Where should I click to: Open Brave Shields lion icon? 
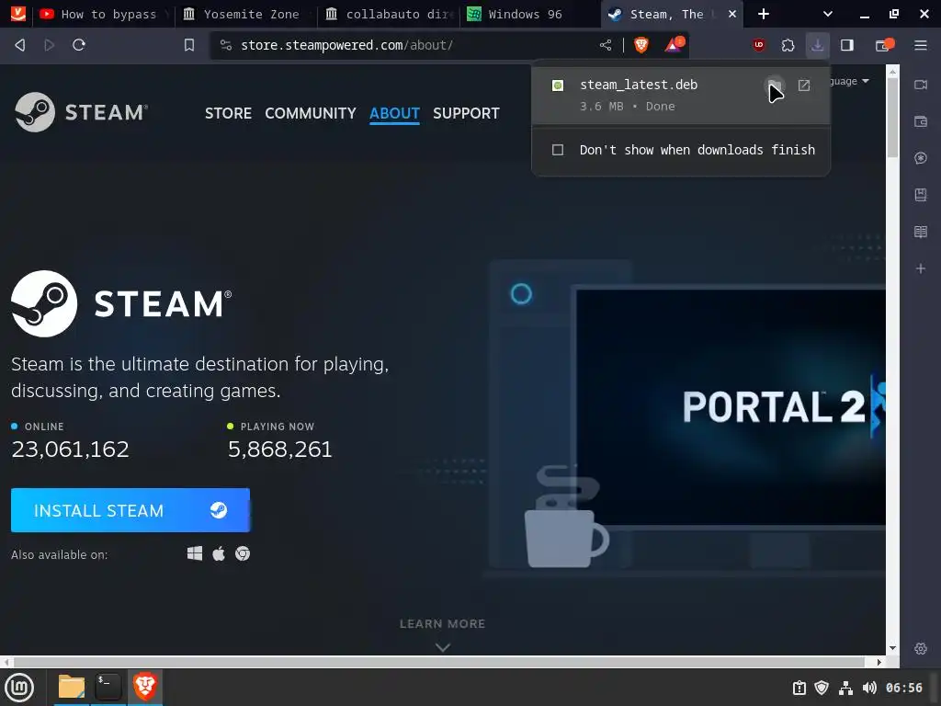[x=641, y=45]
